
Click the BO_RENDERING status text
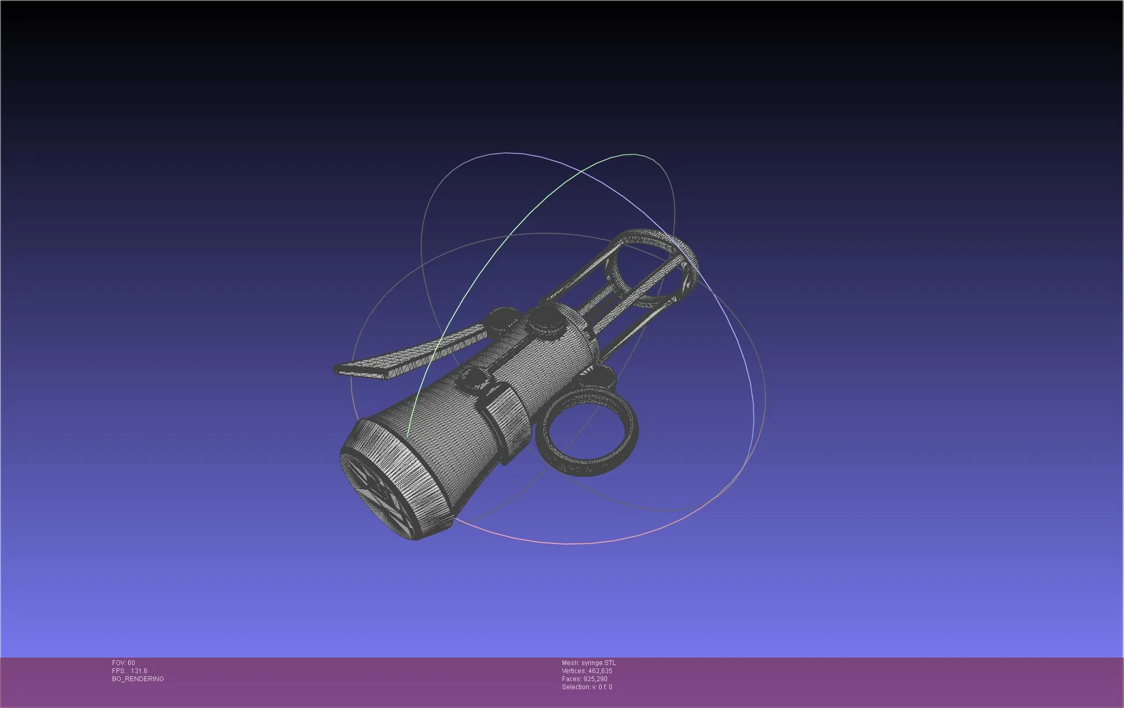click(x=138, y=679)
